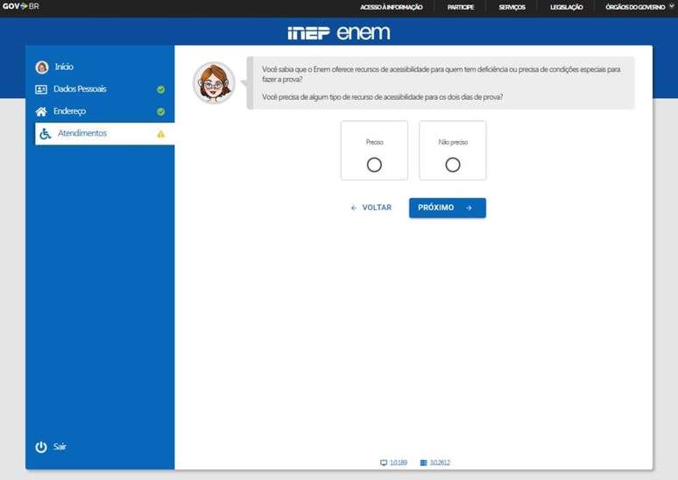Click the Não preciso option label
678x480 pixels.
click(453, 142)
